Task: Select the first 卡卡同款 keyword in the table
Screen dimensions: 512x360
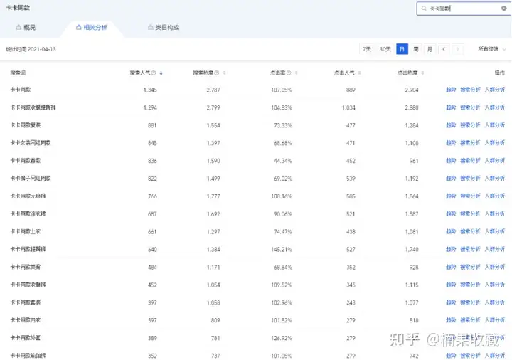Action: [21, 90]
